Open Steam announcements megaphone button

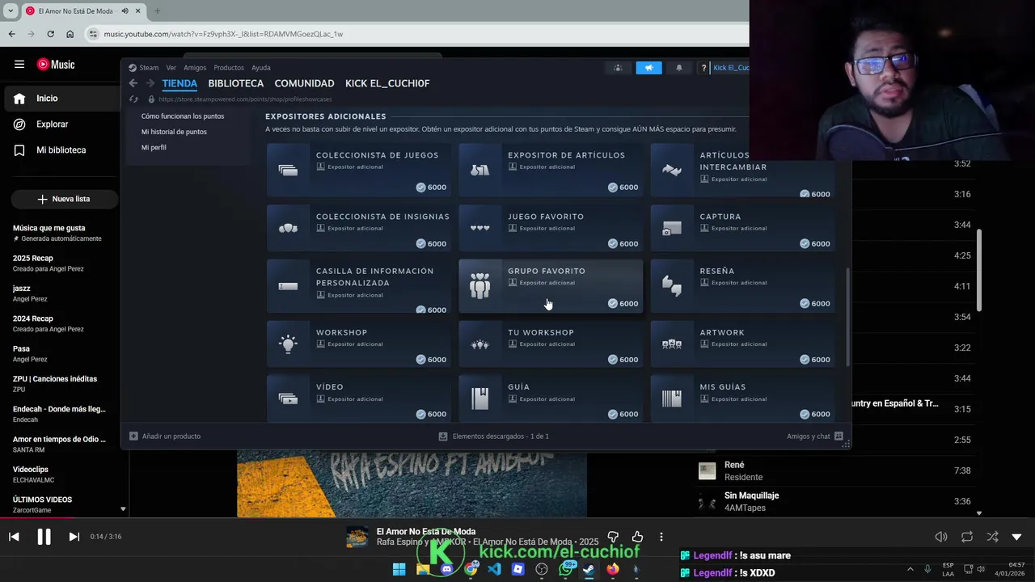(648, 68)
